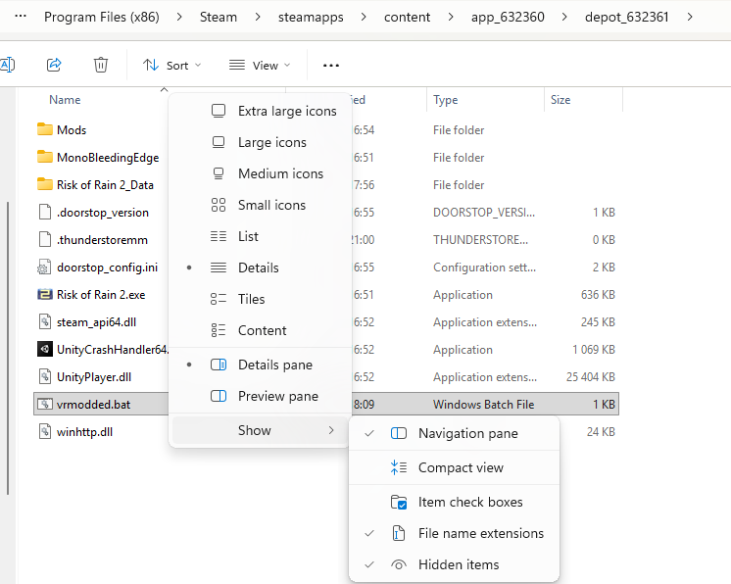This screenshot has height=584, width=731.
Task: Select the Details view option
Action: pyautogui.click(x=262, y=268)
